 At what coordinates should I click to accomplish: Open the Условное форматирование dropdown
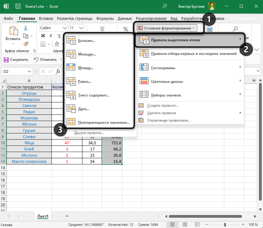coord(167,28)
